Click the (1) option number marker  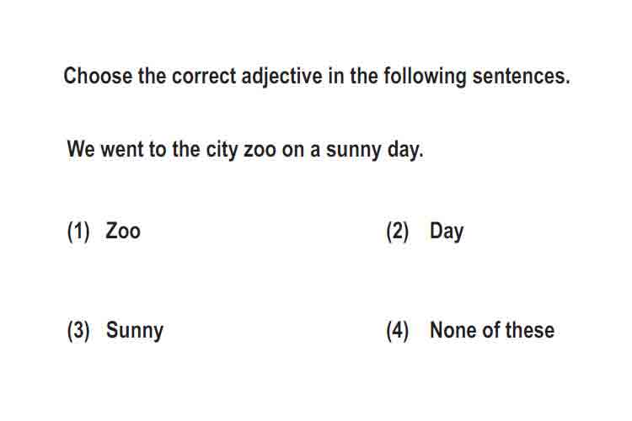(x=78, y=232)
